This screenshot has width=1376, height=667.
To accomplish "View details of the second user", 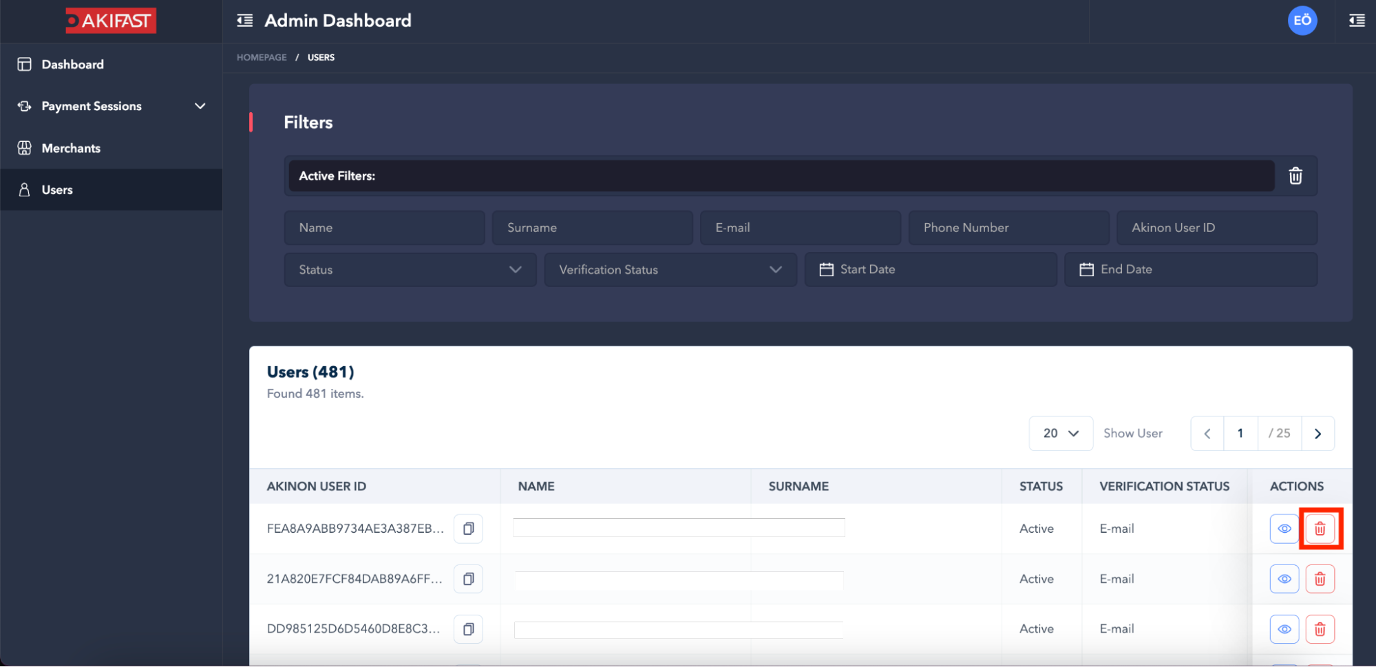I will click(x=1284, y=579).
